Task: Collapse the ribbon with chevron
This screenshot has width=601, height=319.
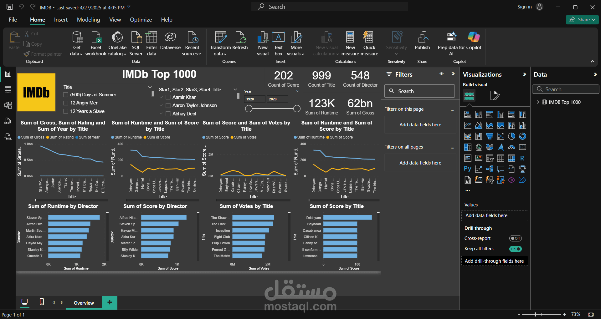Action: pos(593,61)
